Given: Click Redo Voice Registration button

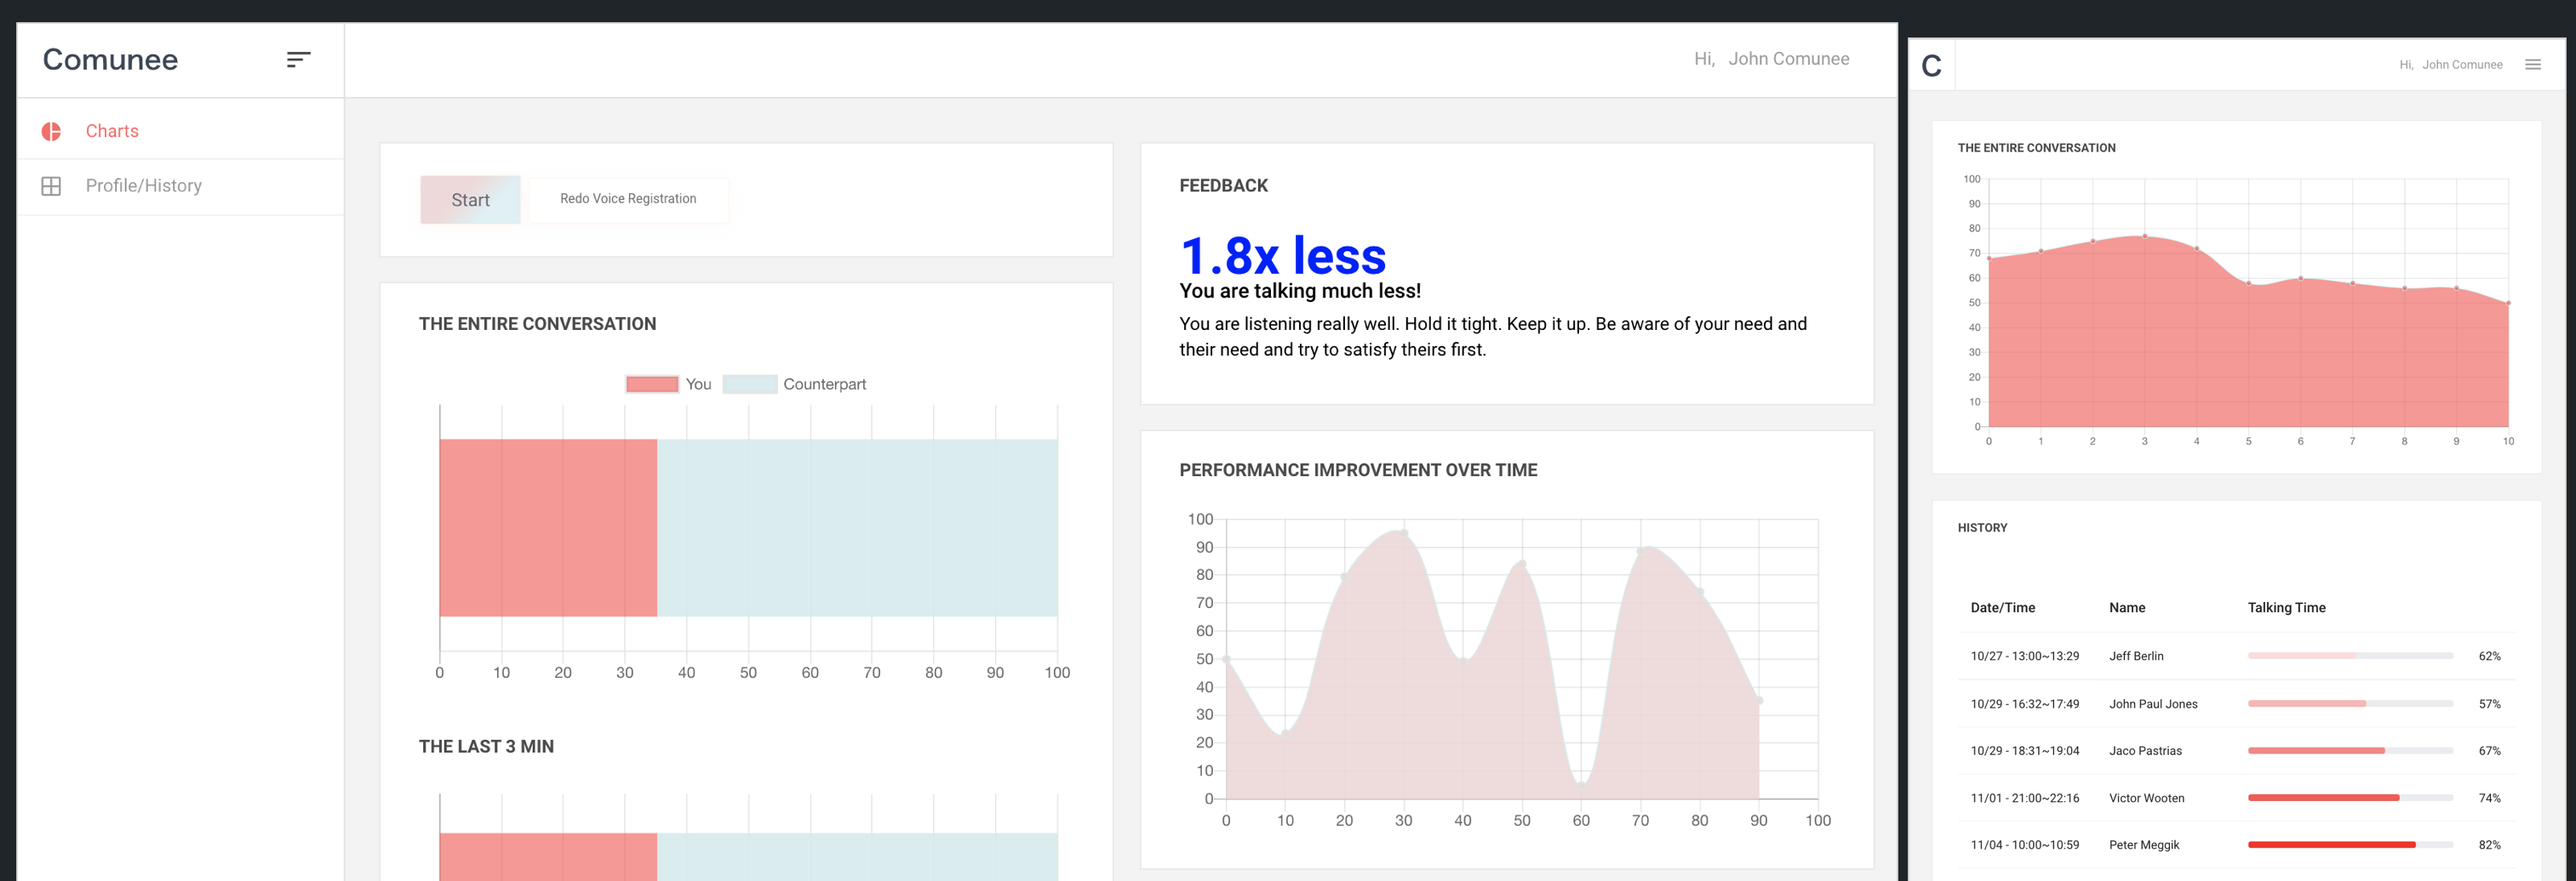Looking at the screenshot, I should (x=628, y=199).
